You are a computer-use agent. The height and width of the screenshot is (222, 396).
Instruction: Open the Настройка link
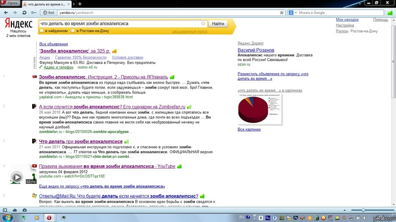[345, 25]
